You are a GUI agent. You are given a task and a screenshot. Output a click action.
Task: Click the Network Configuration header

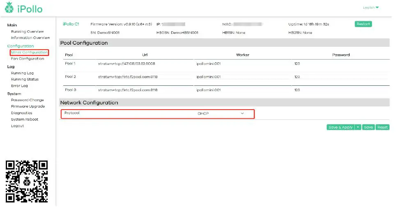[x=89, y=103]
